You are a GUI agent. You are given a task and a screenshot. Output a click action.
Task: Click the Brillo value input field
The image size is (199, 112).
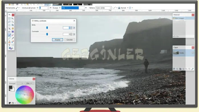pos(66,28)
